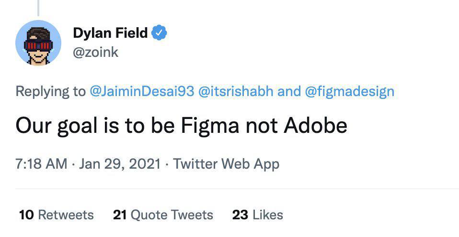Viewport: 459px width, 237px height.
Task: Click the tweet text about Figma
Action: (x=182, y=126)
